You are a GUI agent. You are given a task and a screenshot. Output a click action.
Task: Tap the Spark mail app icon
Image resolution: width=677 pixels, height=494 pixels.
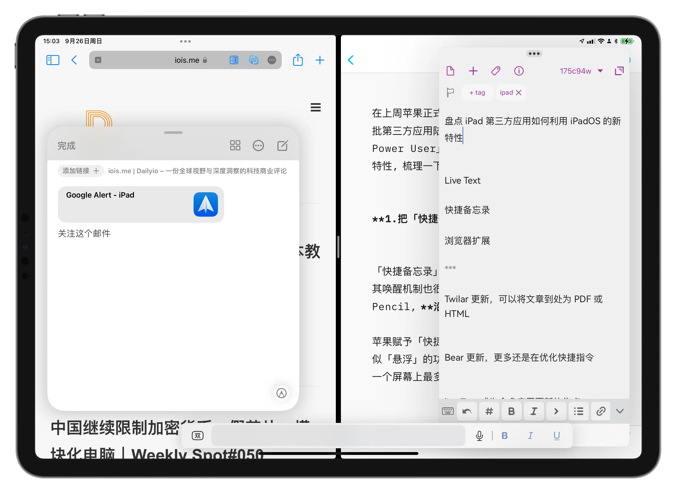206,204
